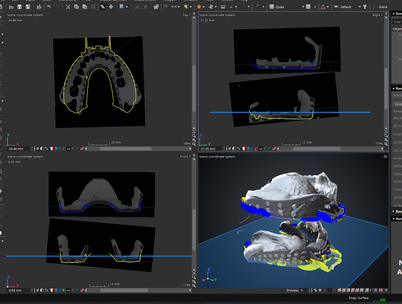Viewport: 402px width, 304px height.
Task: Toggle the contrast icon in the Right 1 view bar
Action: click(234, 149)
